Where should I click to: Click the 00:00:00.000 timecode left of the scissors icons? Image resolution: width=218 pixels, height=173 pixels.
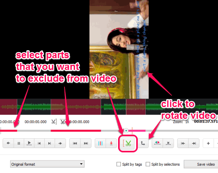(x=35, y=122)
